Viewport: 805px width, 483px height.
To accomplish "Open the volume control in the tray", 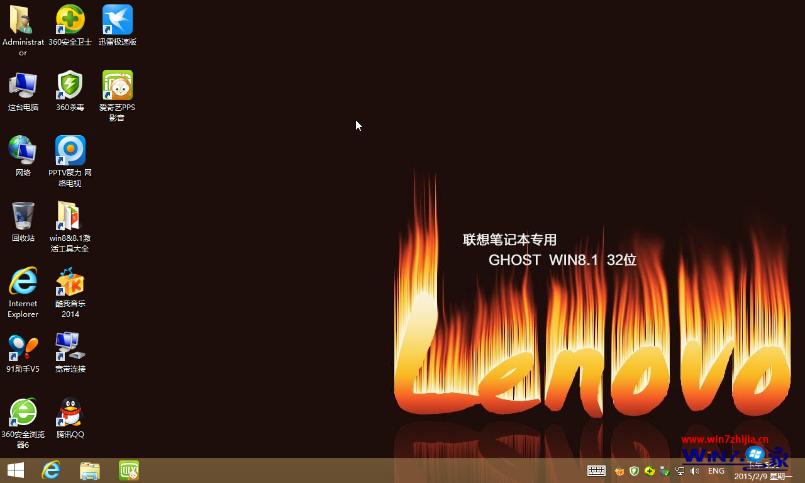I will (x=694, y=470).
